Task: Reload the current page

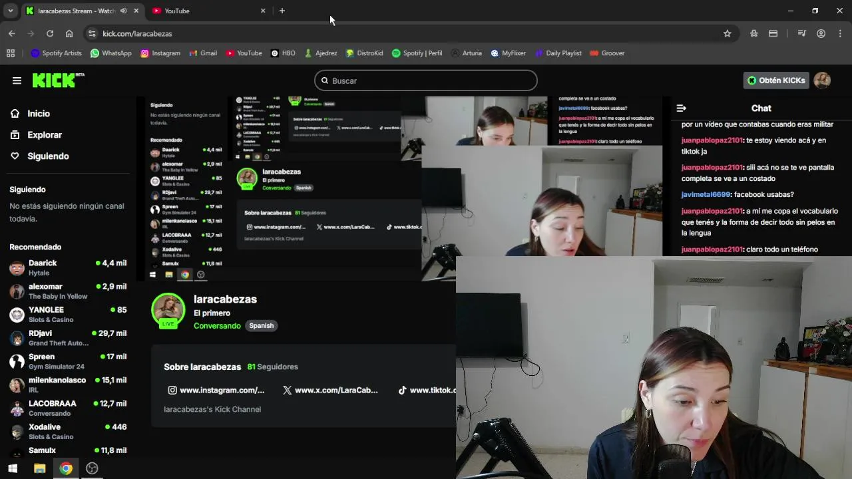Action: tap(50, 33)
